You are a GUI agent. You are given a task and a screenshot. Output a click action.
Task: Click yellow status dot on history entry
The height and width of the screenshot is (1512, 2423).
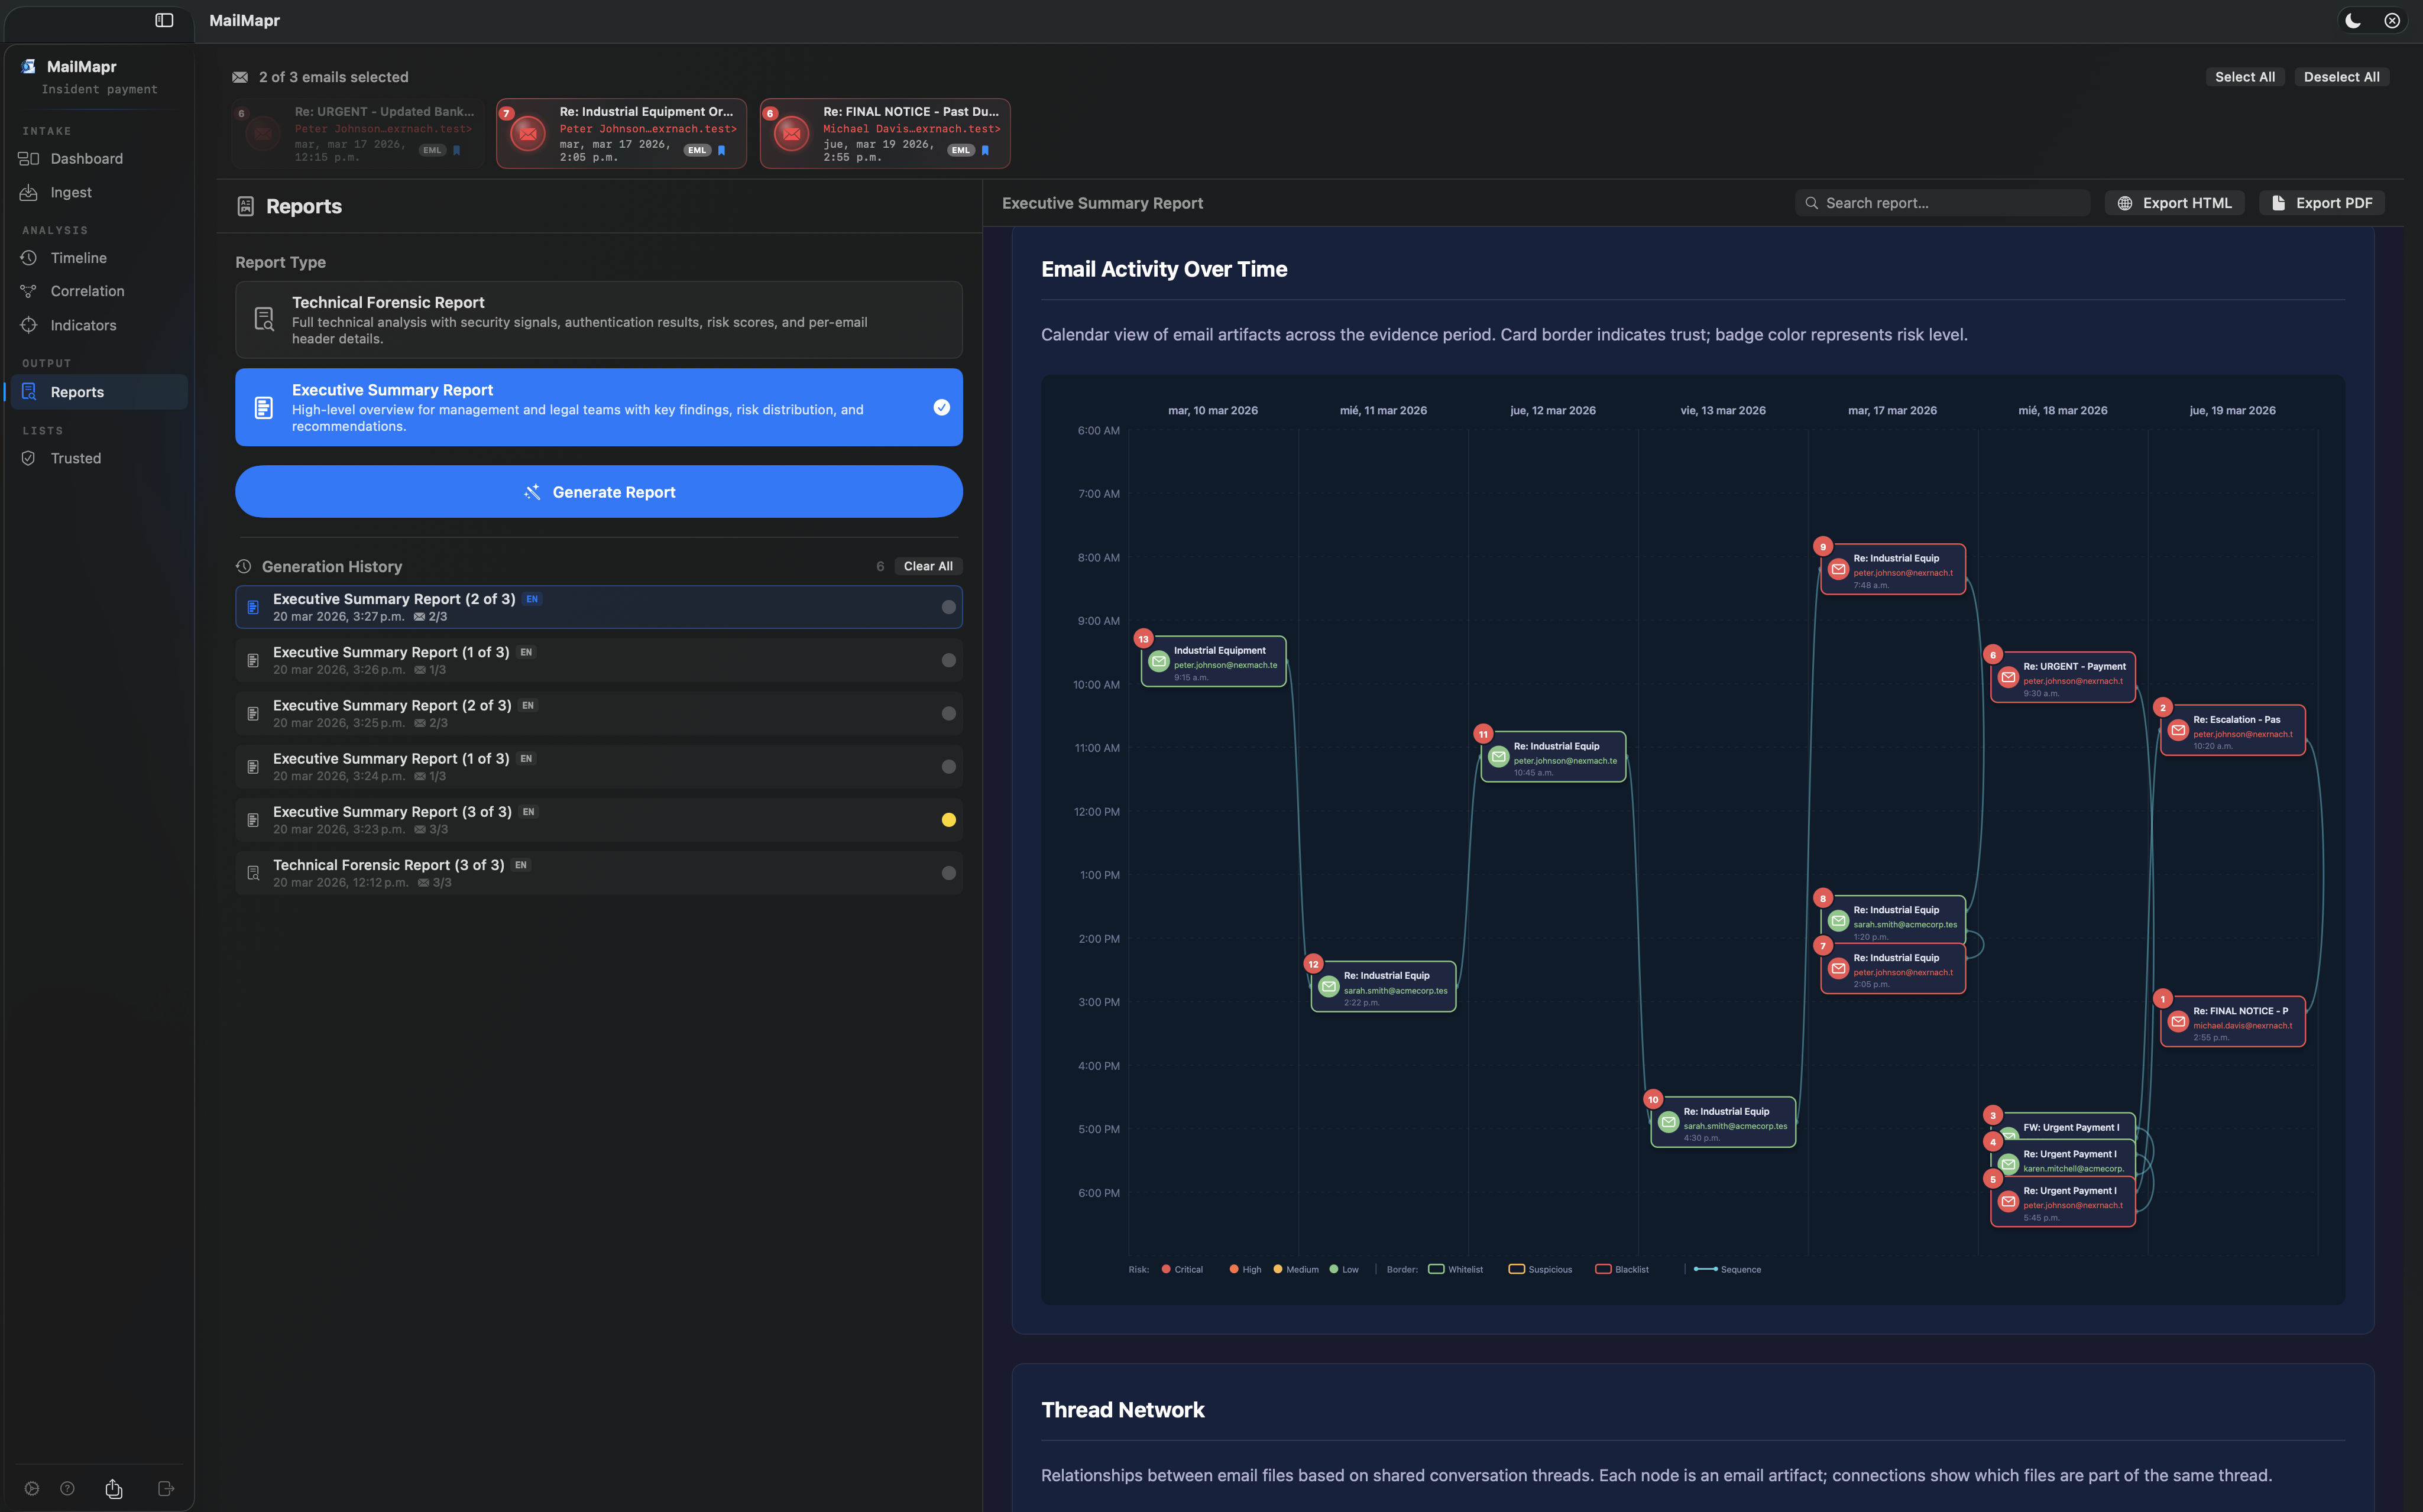(948, 820)
